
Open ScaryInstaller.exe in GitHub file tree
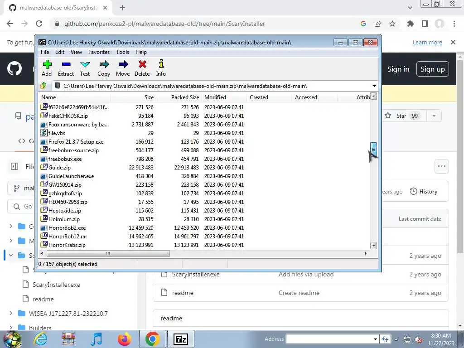pos(56,285)
